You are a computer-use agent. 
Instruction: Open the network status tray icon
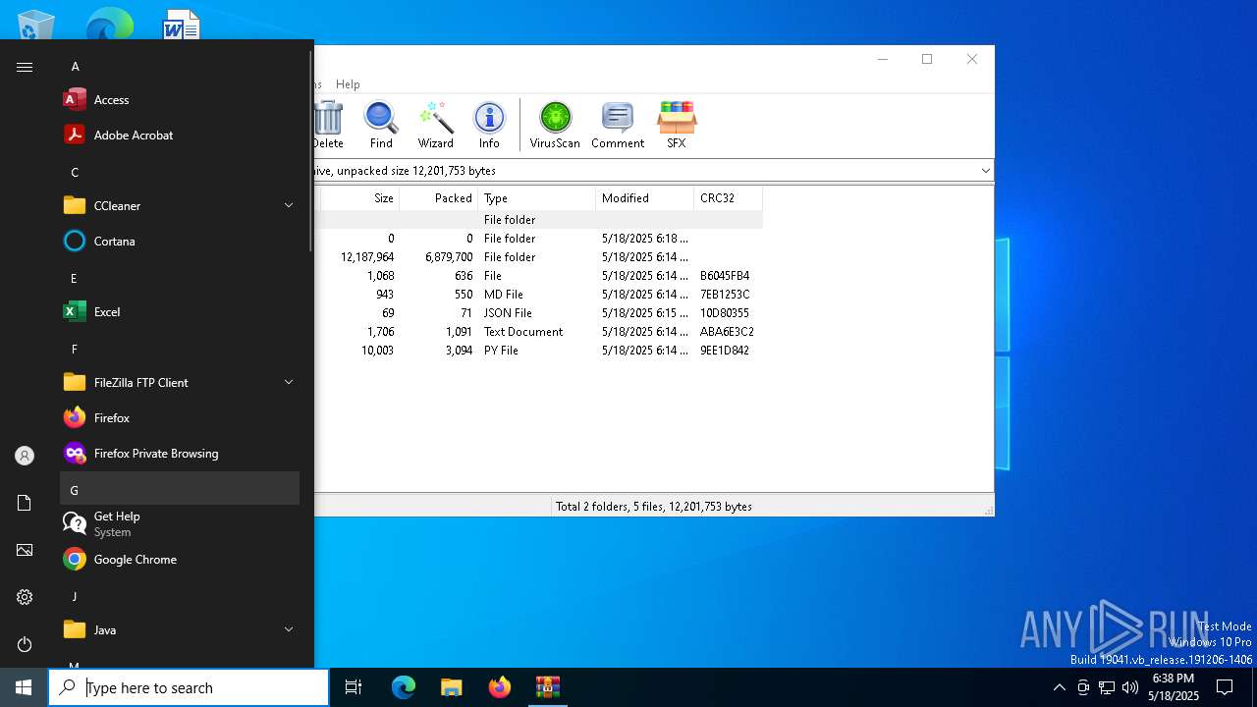[x=1107, y=687]
